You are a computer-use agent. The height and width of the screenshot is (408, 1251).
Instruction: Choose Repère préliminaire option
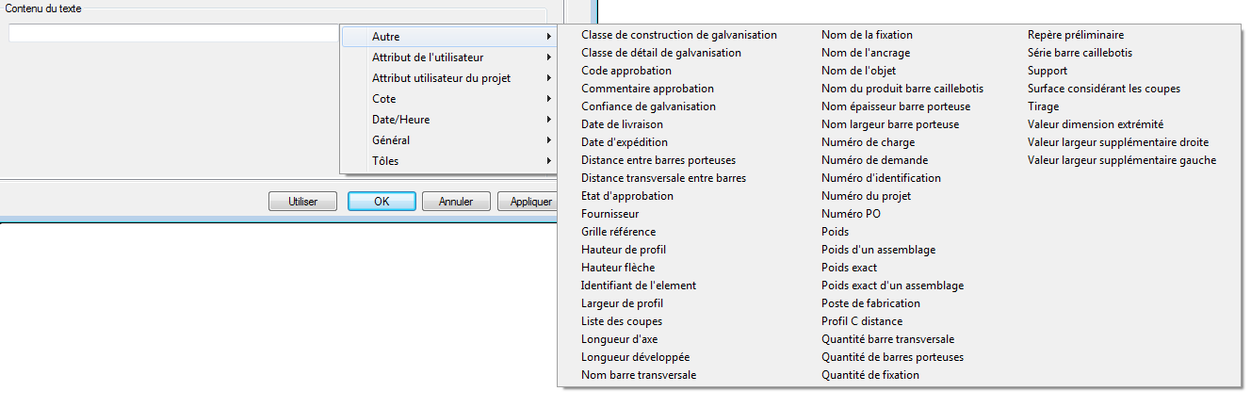coord(1075,35)
